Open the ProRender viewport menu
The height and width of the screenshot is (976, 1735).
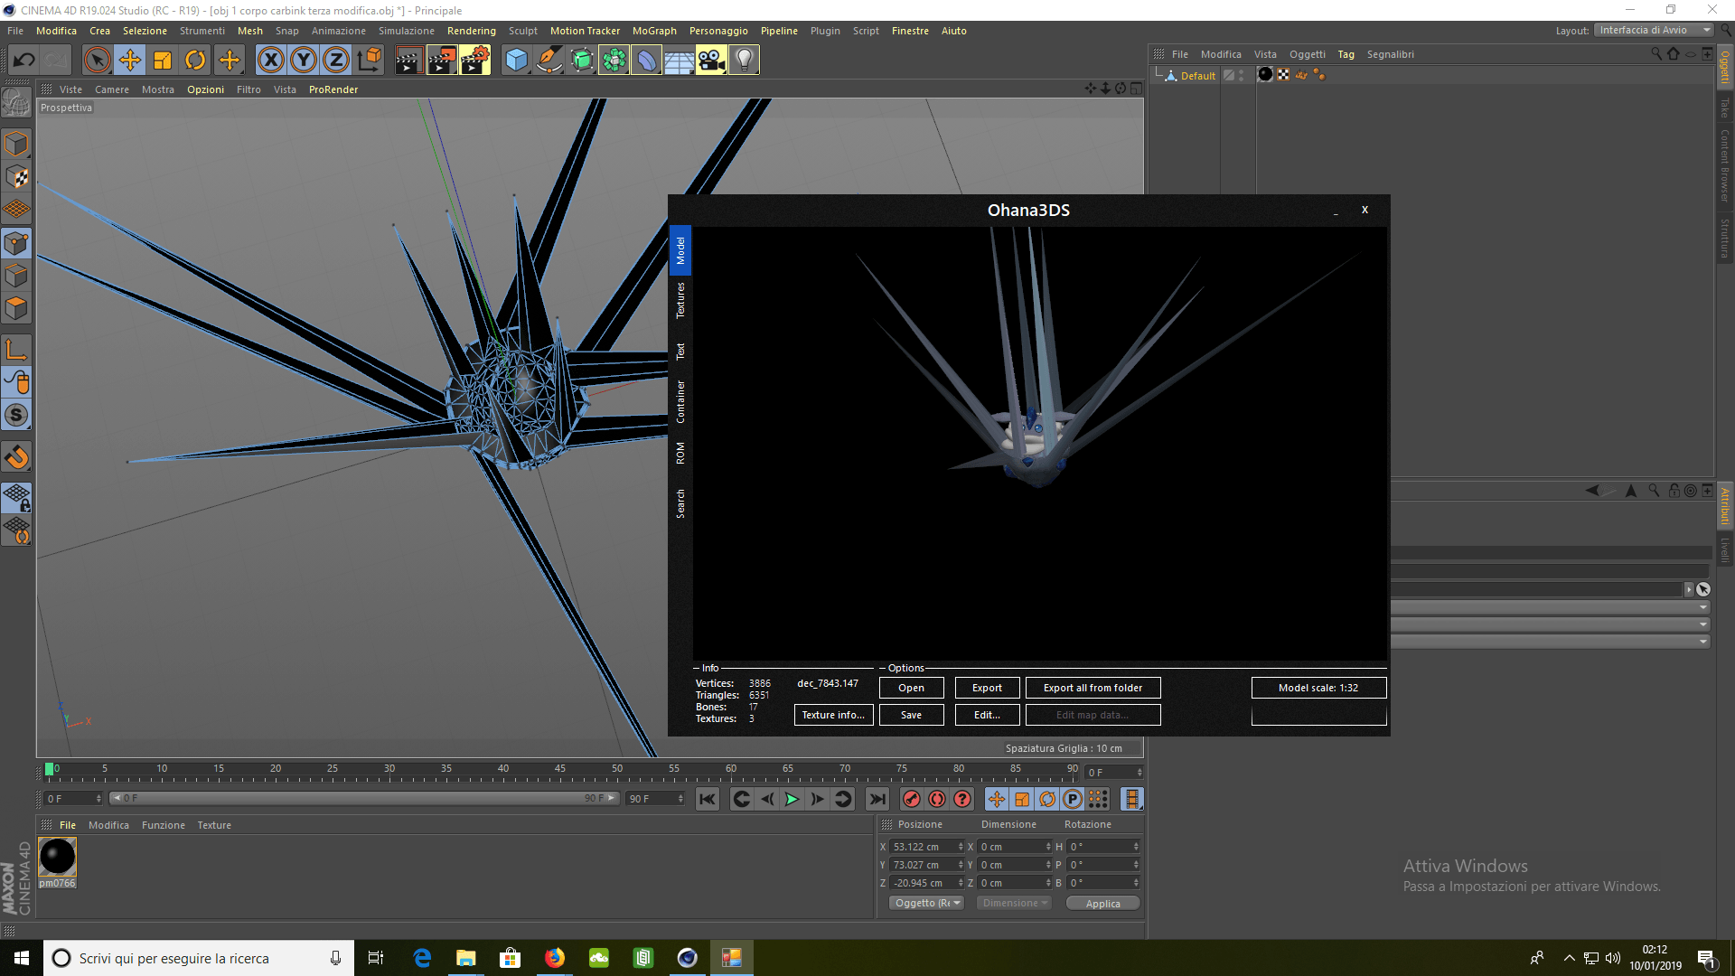coord(333,89)
